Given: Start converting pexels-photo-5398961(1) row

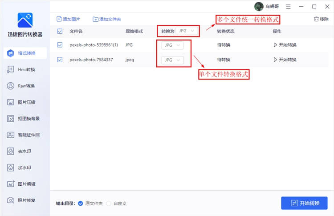Looking at the screenshot, I should coord(285,45).
